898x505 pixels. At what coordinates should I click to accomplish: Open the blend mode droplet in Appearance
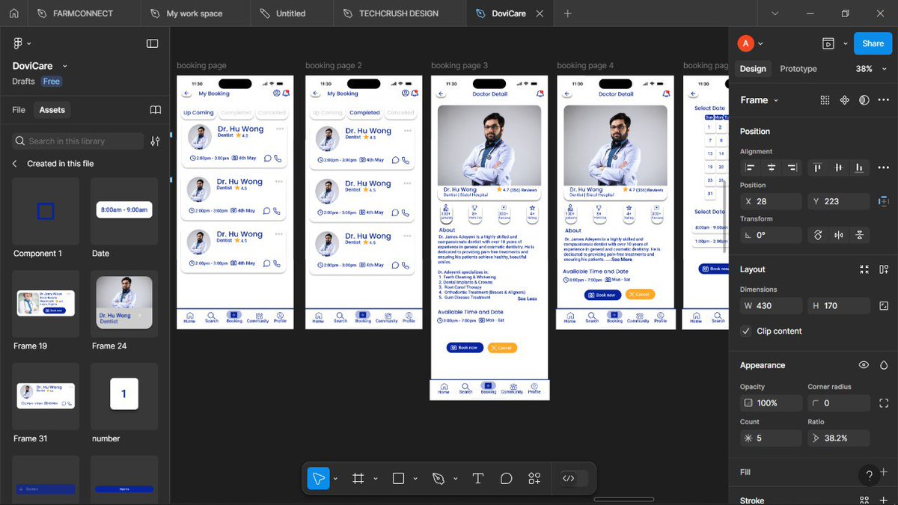(884, 365)
